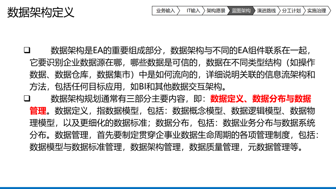The height and width of the screenshot is (189, 336).
Task: Open the IT输入 navigation step
Action: pyautogui.click(x=193, y=11)
